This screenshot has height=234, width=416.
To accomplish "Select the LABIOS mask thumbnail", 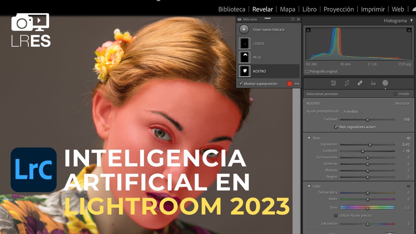I will click(x=244, y=43).
